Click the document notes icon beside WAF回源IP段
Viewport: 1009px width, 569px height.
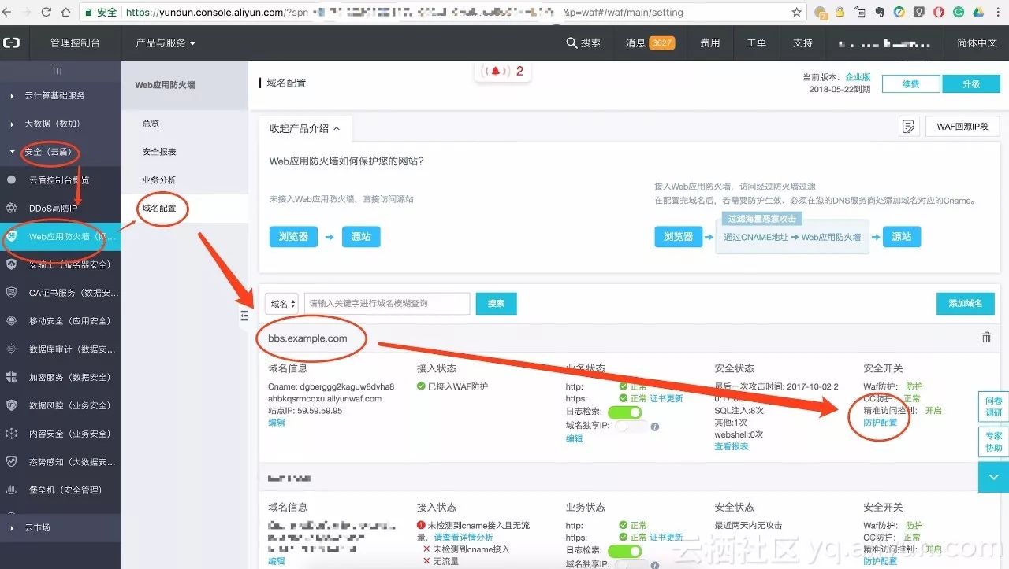[x=909, y=127]
